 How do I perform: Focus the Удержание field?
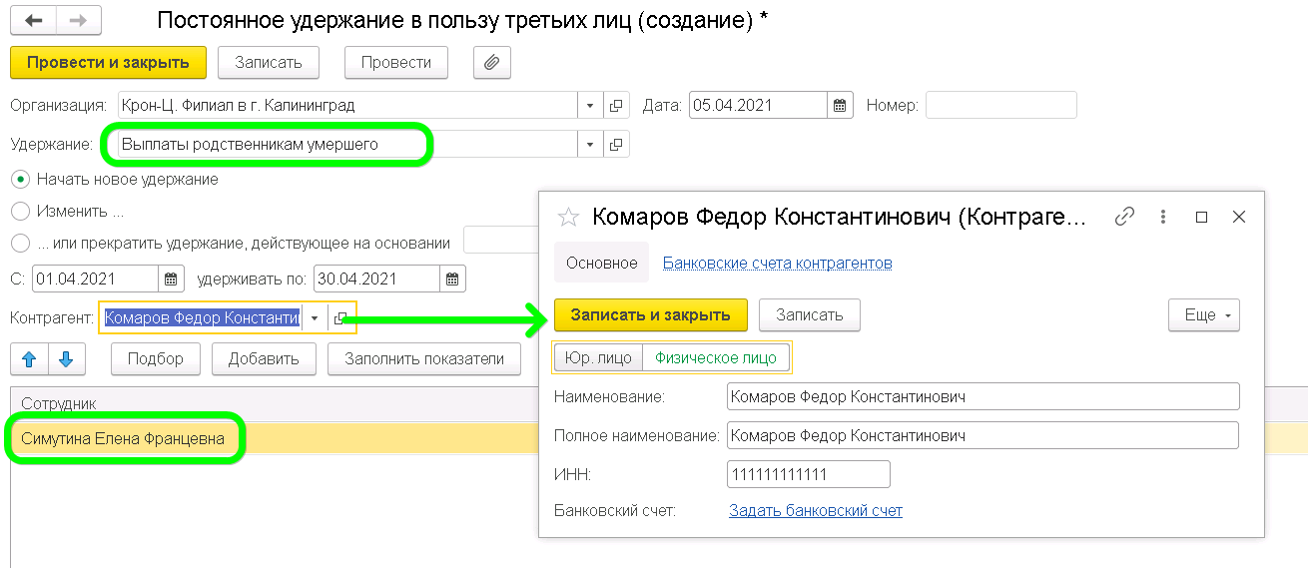346,145
